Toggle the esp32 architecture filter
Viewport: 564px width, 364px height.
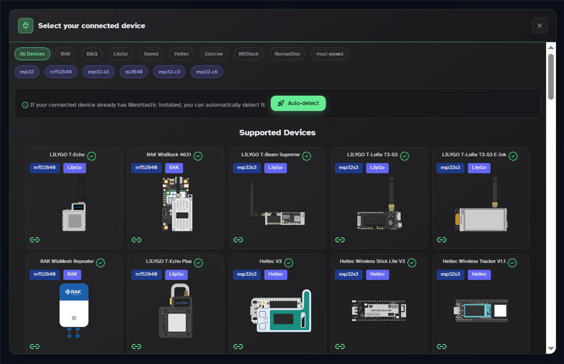pyautogui.click(x=27, y=72)
